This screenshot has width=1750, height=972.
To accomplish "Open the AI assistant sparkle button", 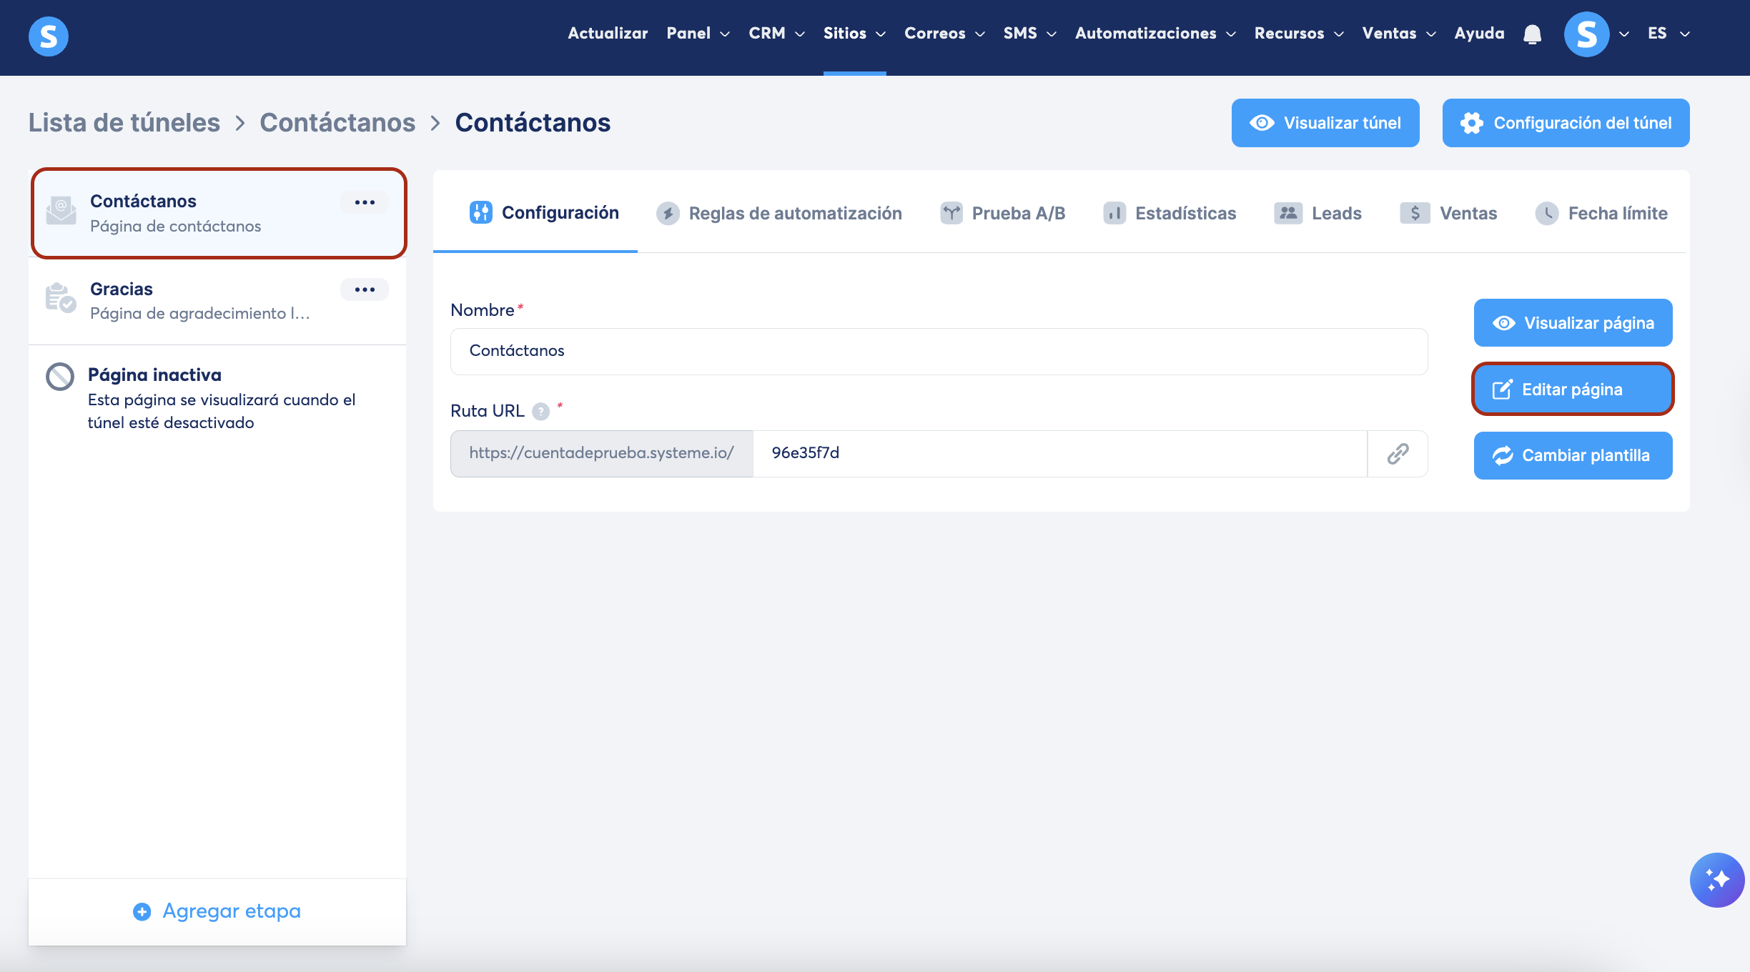I will coord(1716,879).
